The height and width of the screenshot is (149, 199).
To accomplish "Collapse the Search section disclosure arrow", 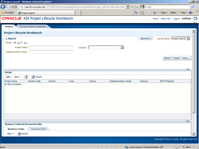I will pos(6,39).
